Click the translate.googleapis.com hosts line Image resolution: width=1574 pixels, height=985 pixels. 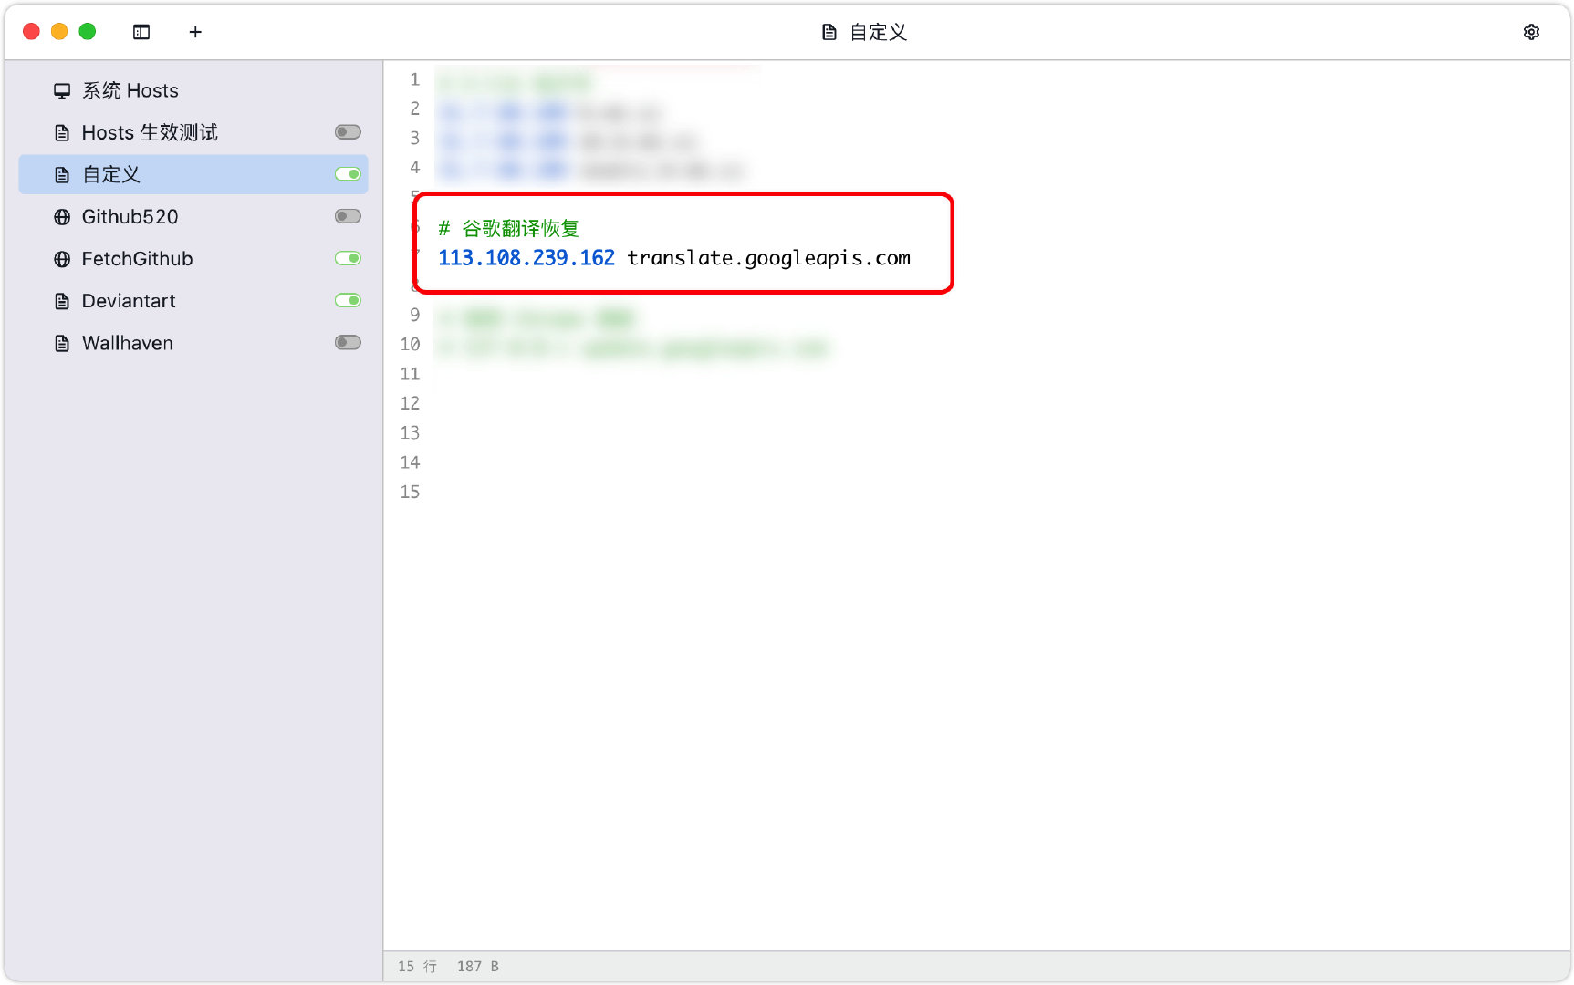[x=673, y=257]
